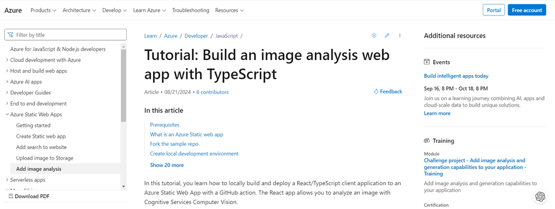
Task: Jump to Create local development environment
Action: point(194,153)
